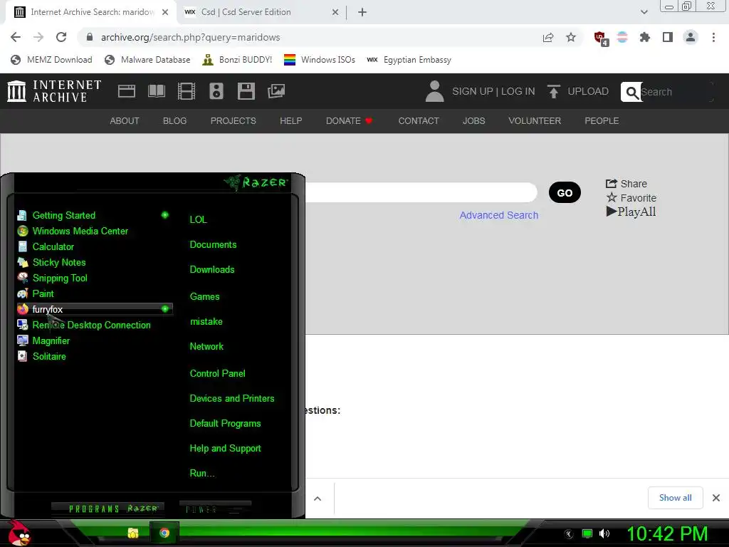The width and height of the screenshot is (729, 547).
Task: Open Devices and Printers
Action: click(x=231, y=399)
